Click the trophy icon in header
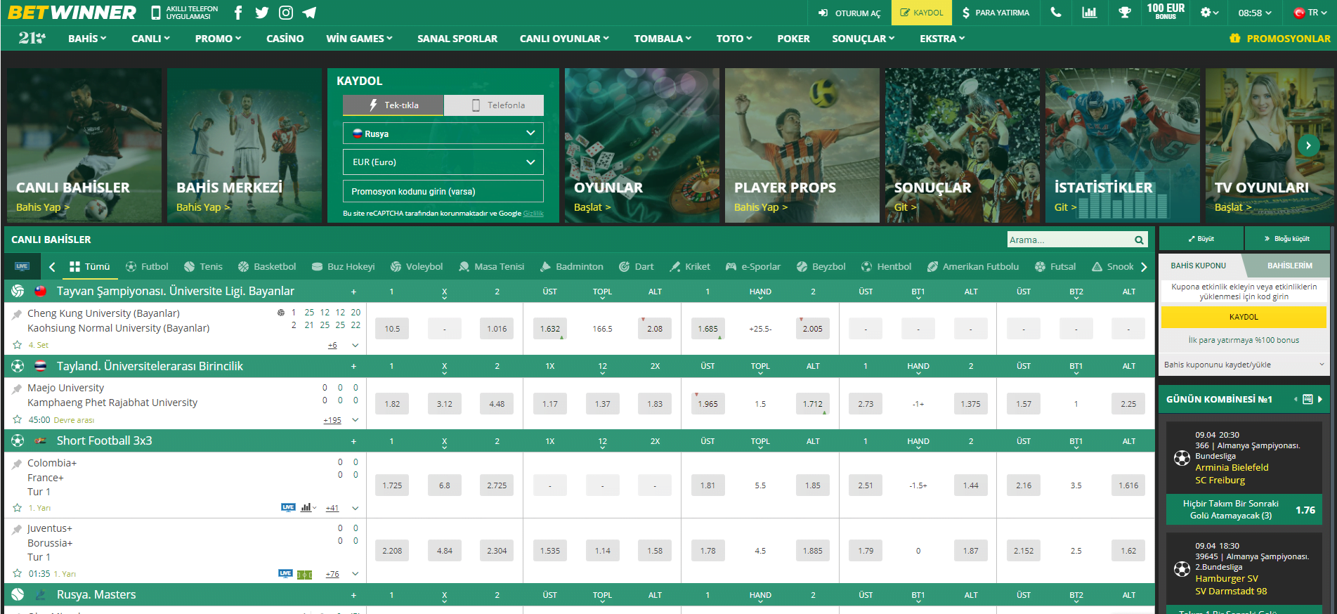1337x614 pixels. pyautogui.click(x=1124, y=13)
